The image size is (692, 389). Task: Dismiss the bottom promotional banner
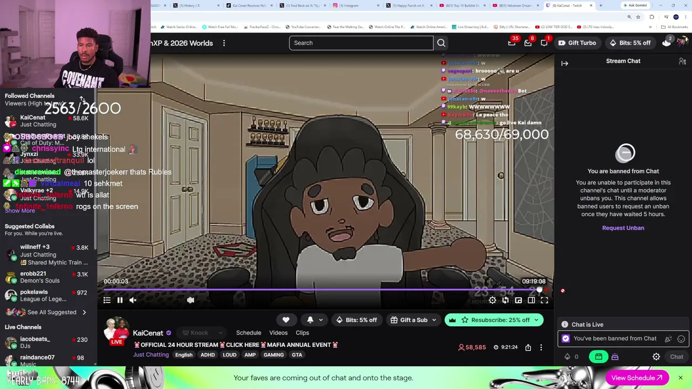click(x=681, y=378)
